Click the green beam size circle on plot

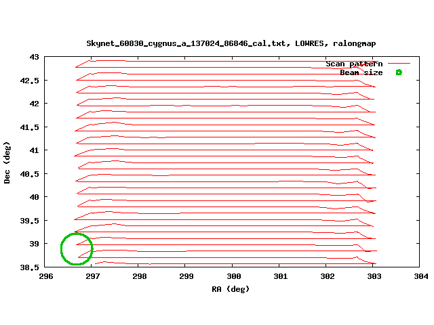click(77, 249)
